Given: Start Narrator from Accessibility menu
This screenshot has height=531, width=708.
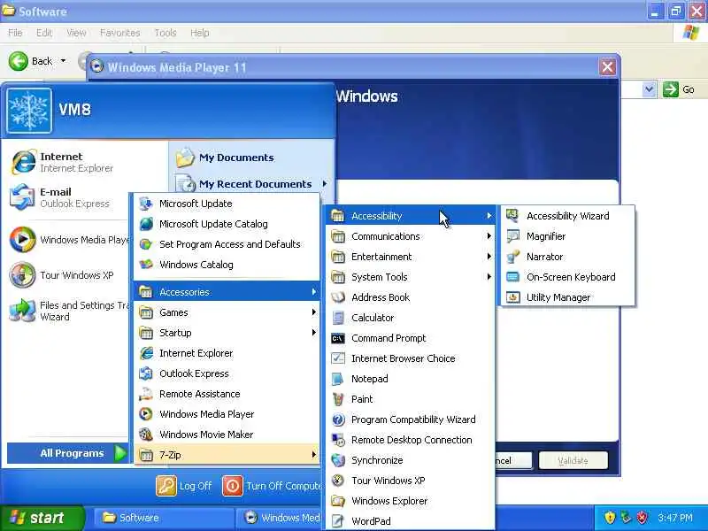Looking at the screenshot, I should click(x=567, y=257).
